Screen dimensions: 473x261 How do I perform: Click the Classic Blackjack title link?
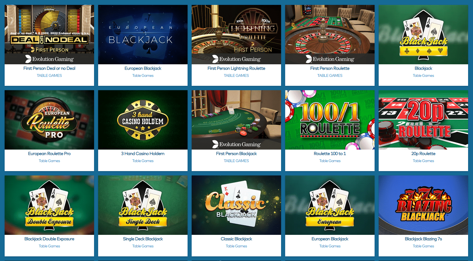236,239
